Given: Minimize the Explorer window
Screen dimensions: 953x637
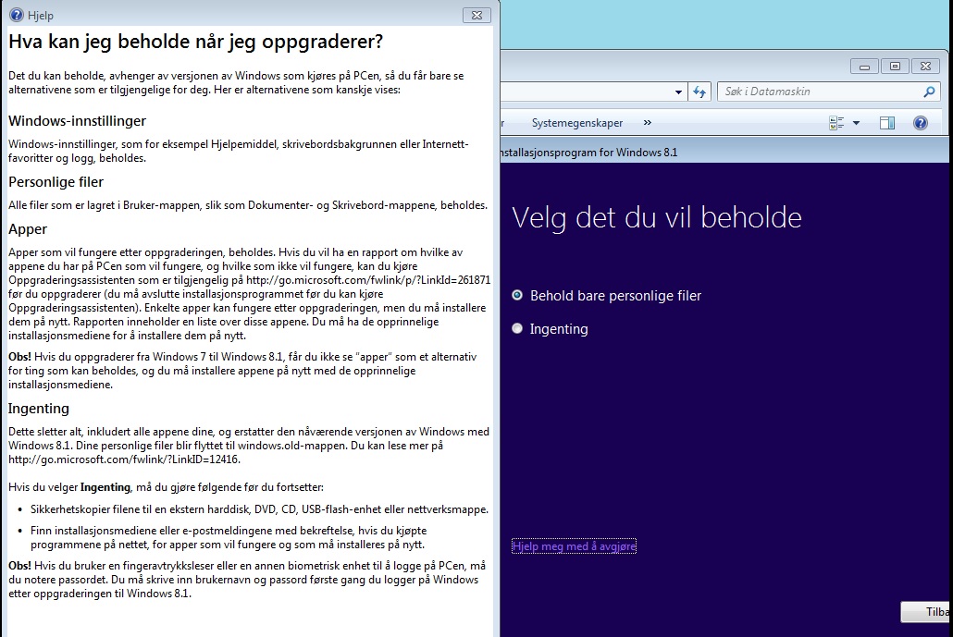Looking at the screenshot, I should click(864, 67).
